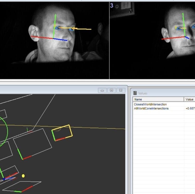Select the yellow dot marker in 3D scene
The image size is (195, 194).
pyautogui.click(x=23, y=176)
